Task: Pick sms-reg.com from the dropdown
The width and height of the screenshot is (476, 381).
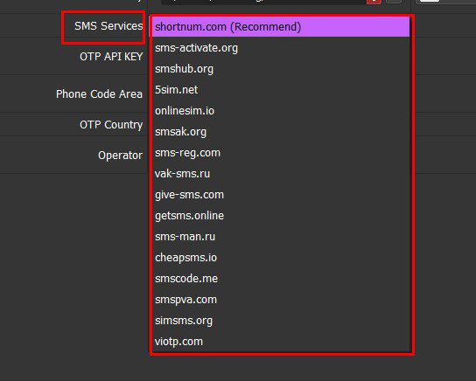Action: (281, 152)
